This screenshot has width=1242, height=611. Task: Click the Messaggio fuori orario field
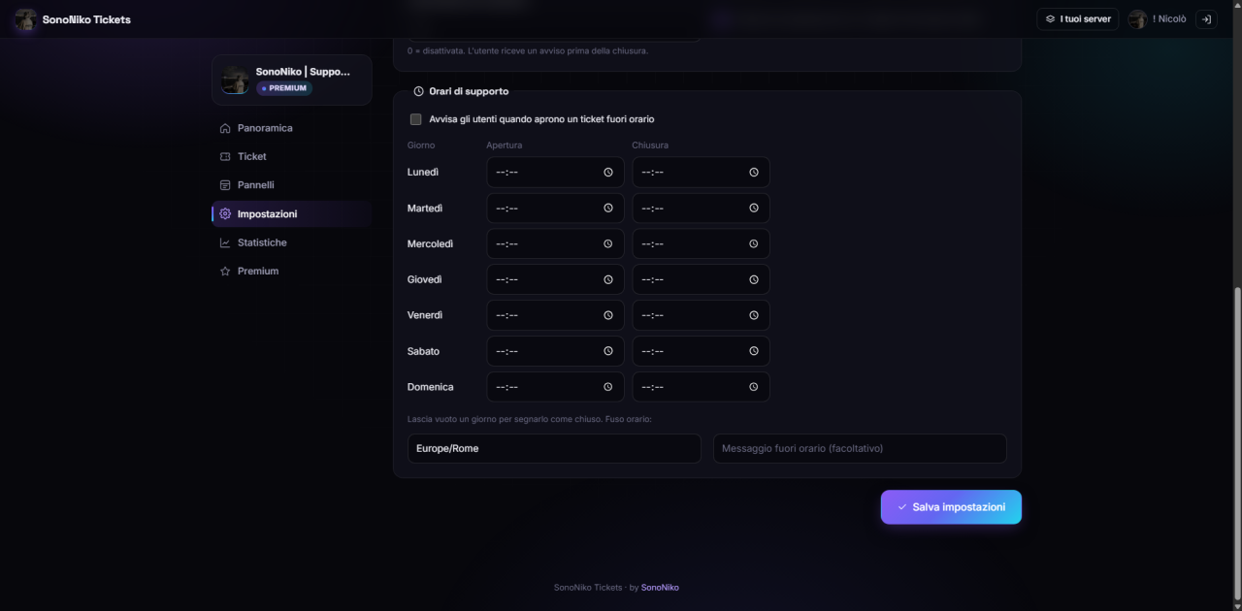coord(860,449)
